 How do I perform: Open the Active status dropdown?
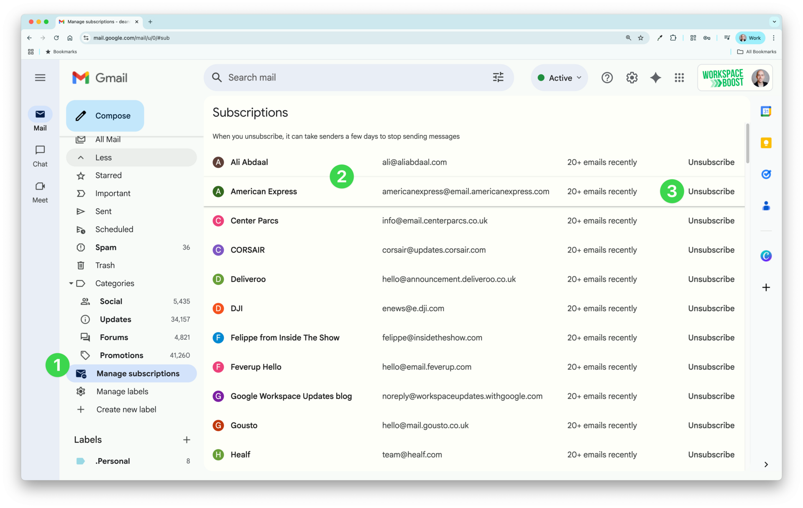[x=559, y=78]
